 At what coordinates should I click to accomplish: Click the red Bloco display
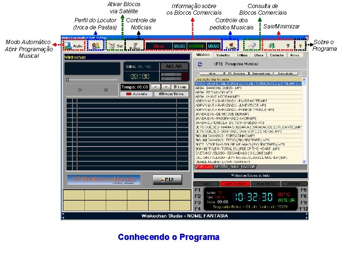(x=159, y=46)
